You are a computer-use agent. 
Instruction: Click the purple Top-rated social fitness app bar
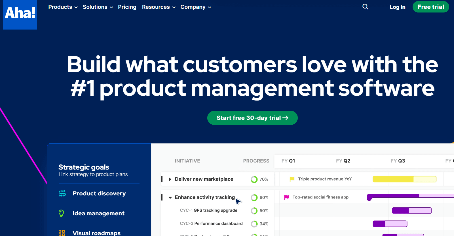pos(410,197)
